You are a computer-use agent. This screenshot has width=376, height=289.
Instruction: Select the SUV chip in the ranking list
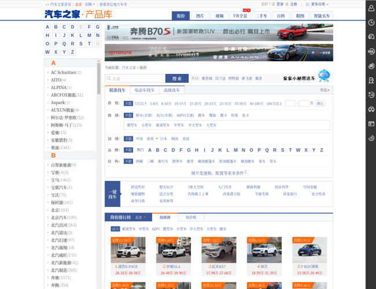point(115,229)
